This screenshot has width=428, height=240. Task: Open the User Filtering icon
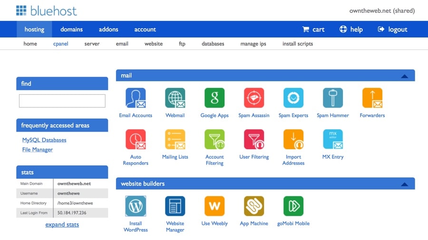[x=254, y=139]
